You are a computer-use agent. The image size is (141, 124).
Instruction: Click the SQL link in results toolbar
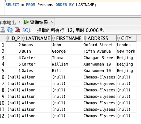click(x=27, y=30)
